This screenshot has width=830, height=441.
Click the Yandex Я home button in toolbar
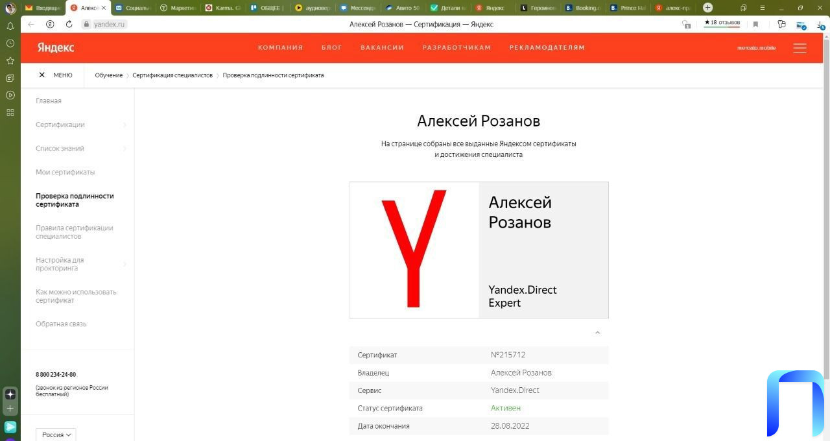pyautogui.click(x=50, y=24)
